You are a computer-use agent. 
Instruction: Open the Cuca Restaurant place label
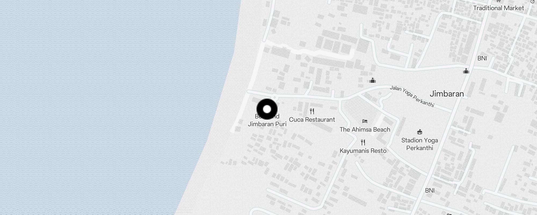coord(312,120)
